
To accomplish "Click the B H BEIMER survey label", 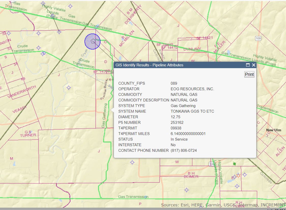I will 191,175.
